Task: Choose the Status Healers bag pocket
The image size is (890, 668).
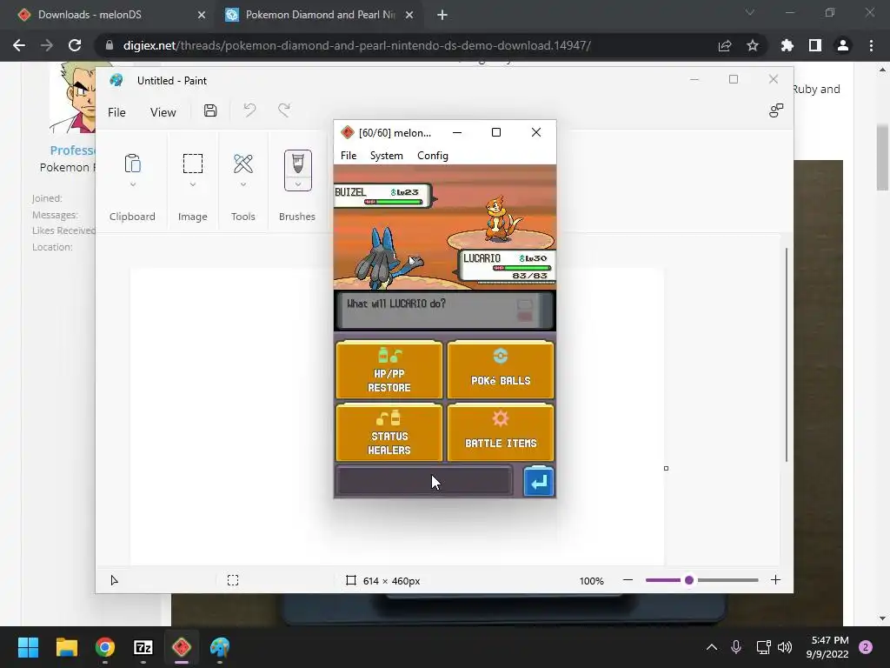Action: point(389,432)
